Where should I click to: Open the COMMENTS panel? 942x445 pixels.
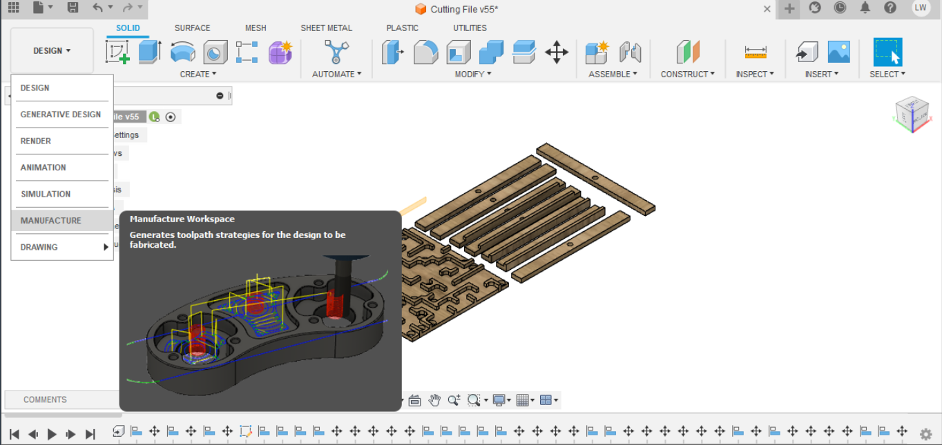[45, 399]
